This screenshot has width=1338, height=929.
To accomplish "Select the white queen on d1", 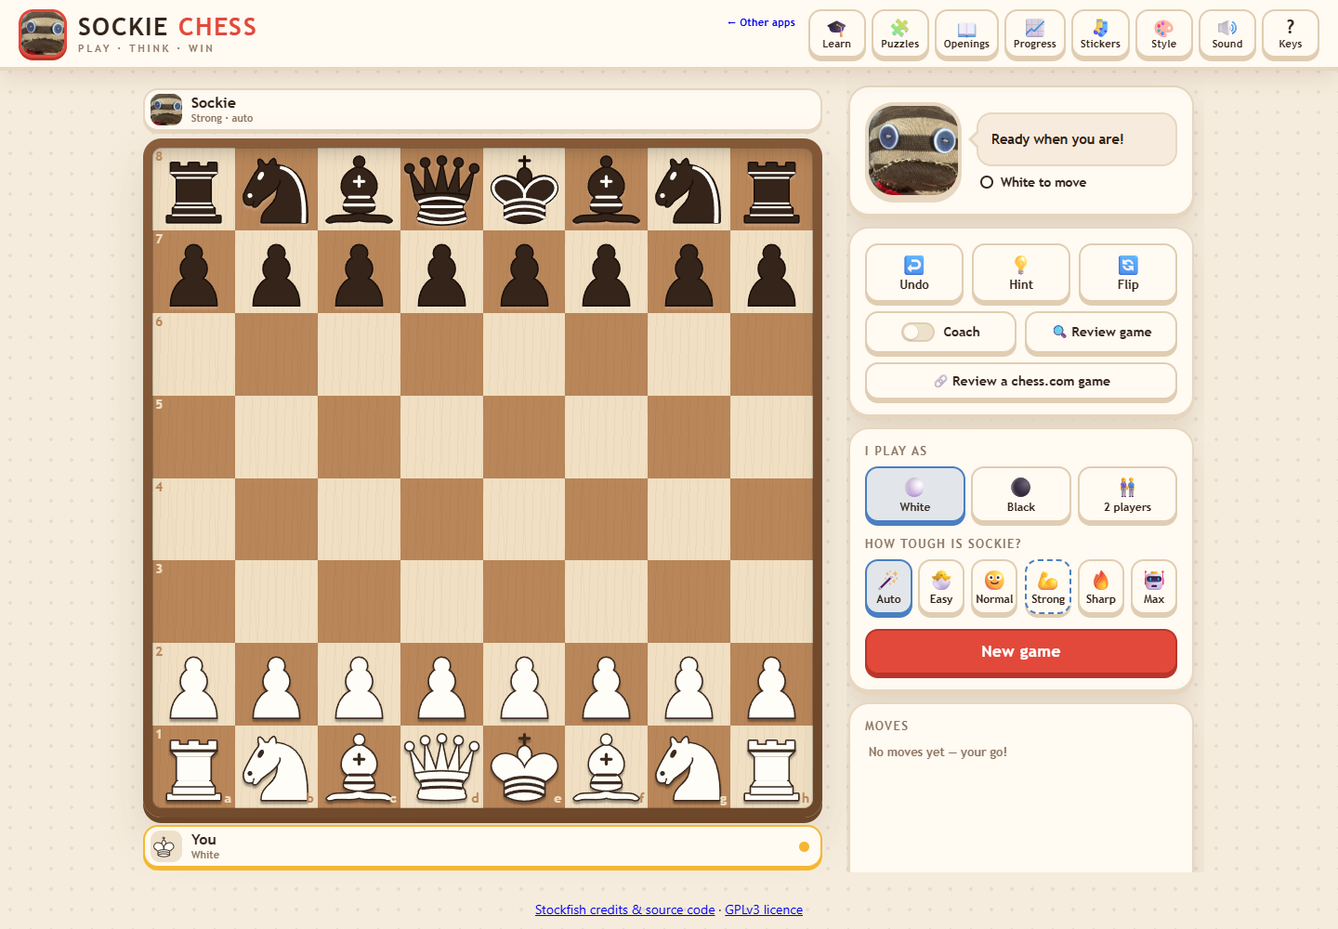I will point(441,768).
